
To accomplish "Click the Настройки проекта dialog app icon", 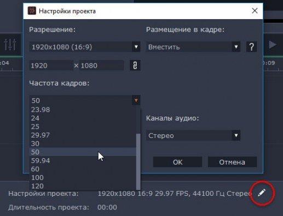I will click(32, 11).
